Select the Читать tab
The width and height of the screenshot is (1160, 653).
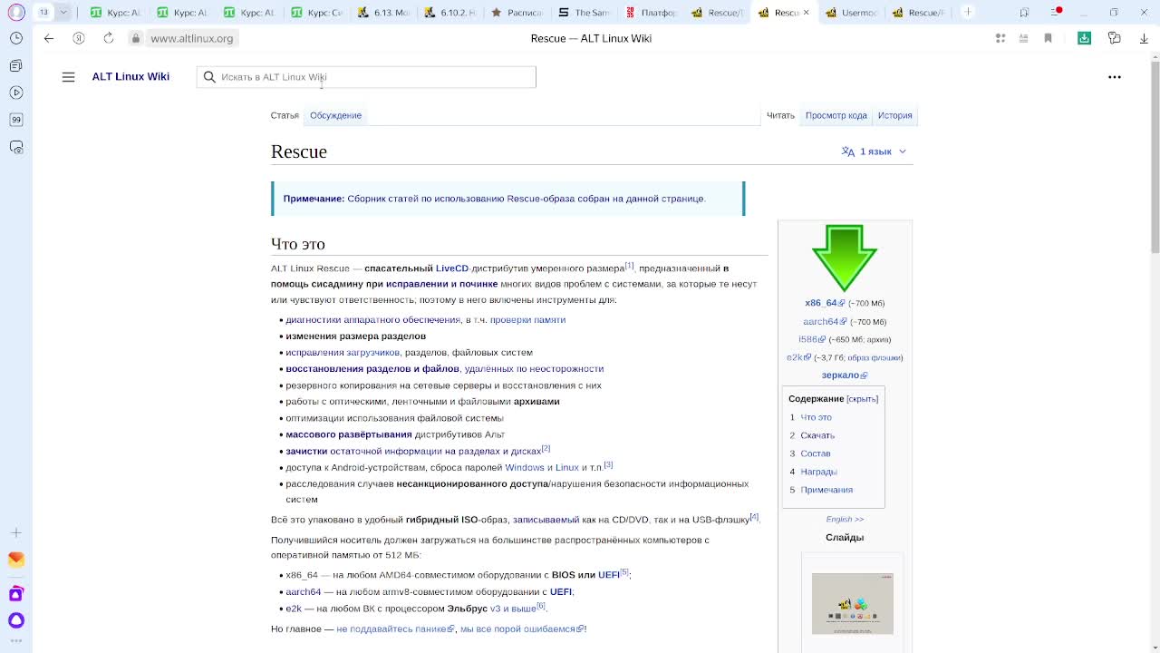coord(780,115)
